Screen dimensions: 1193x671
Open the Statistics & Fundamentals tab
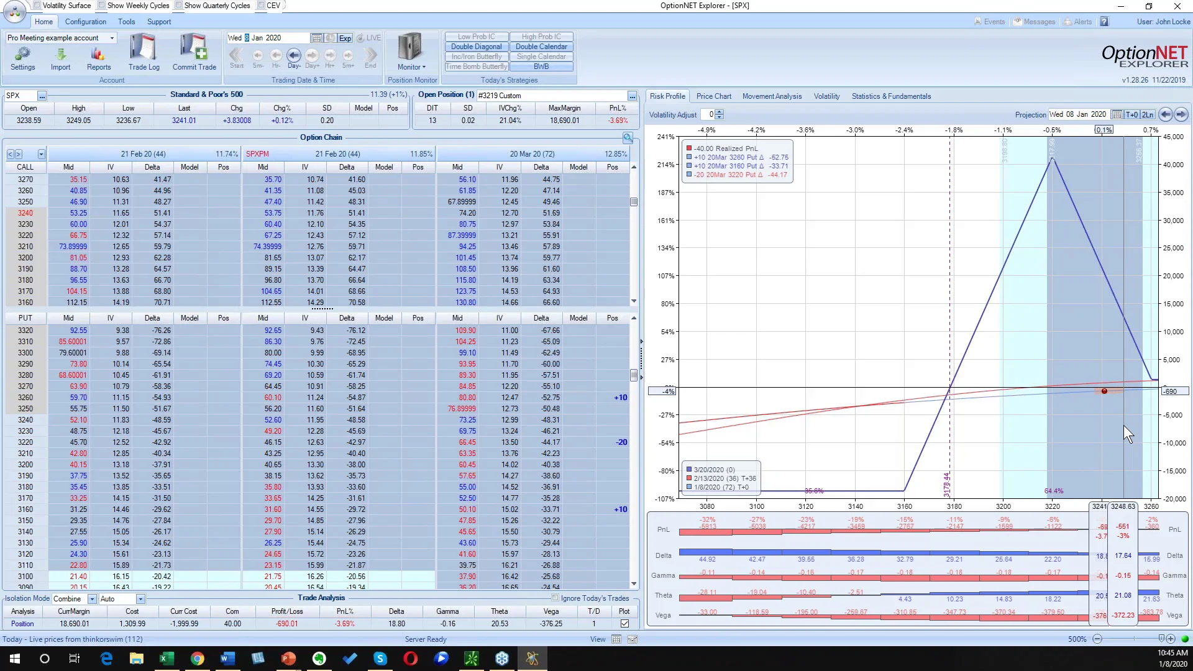click(891, 96)
